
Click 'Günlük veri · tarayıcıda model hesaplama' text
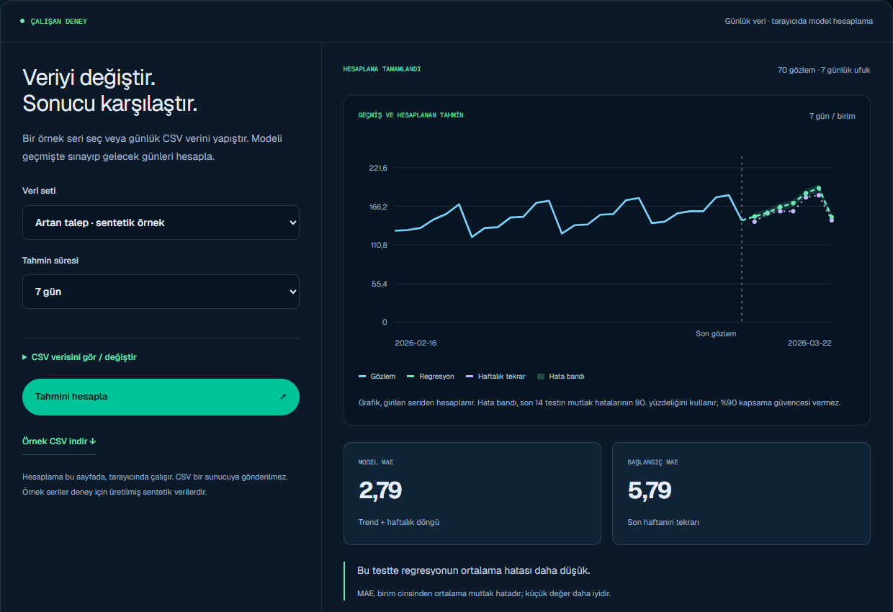tap(799, 21)
